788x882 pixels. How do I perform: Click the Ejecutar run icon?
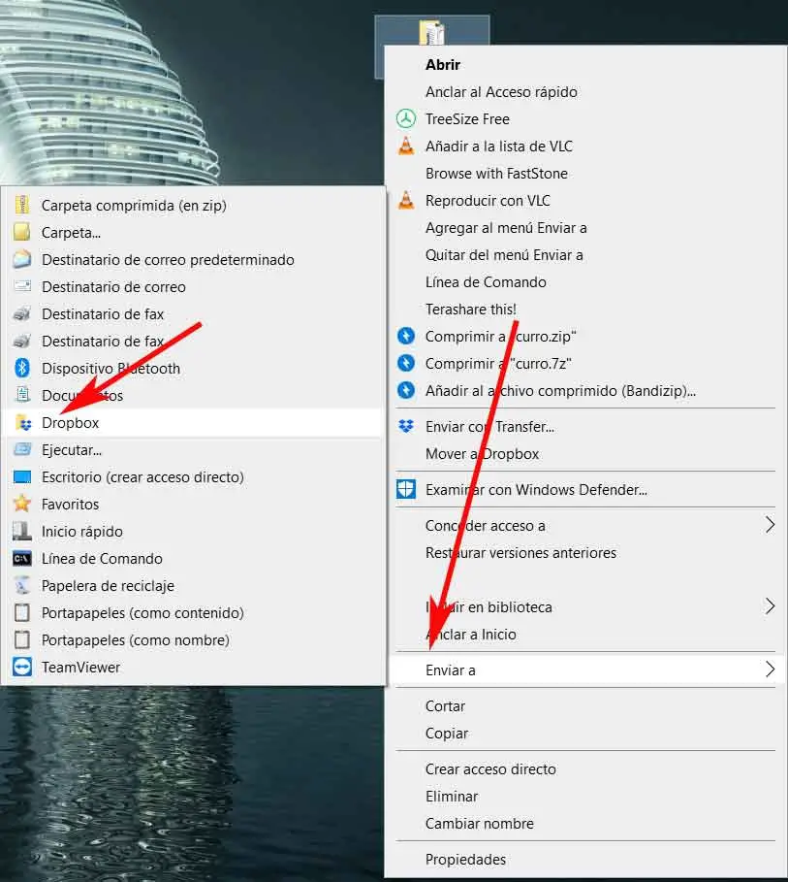22,449
